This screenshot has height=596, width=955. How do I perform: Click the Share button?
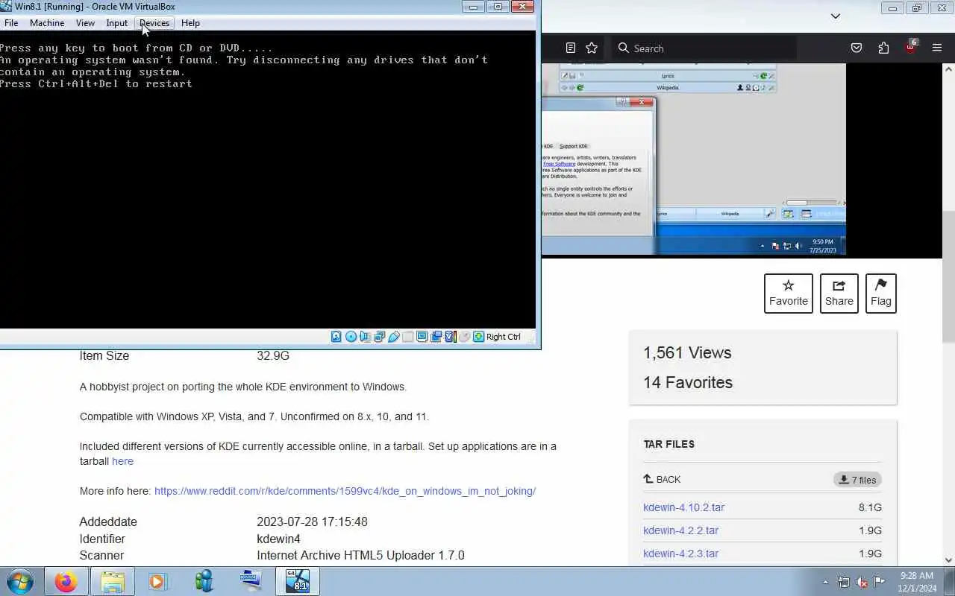pos(839,294)
